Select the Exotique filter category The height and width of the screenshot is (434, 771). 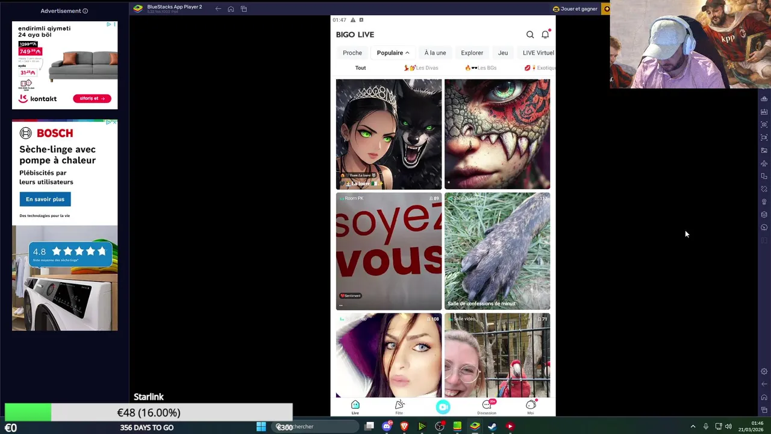[x=539, y=68]
